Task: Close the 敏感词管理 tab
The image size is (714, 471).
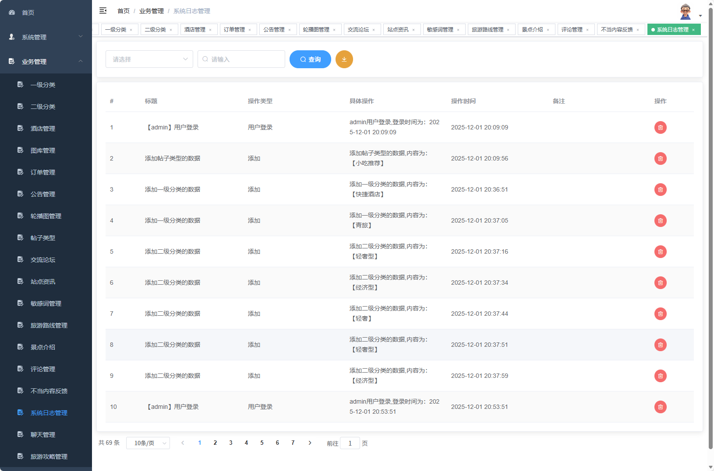Action: point(459,29)
